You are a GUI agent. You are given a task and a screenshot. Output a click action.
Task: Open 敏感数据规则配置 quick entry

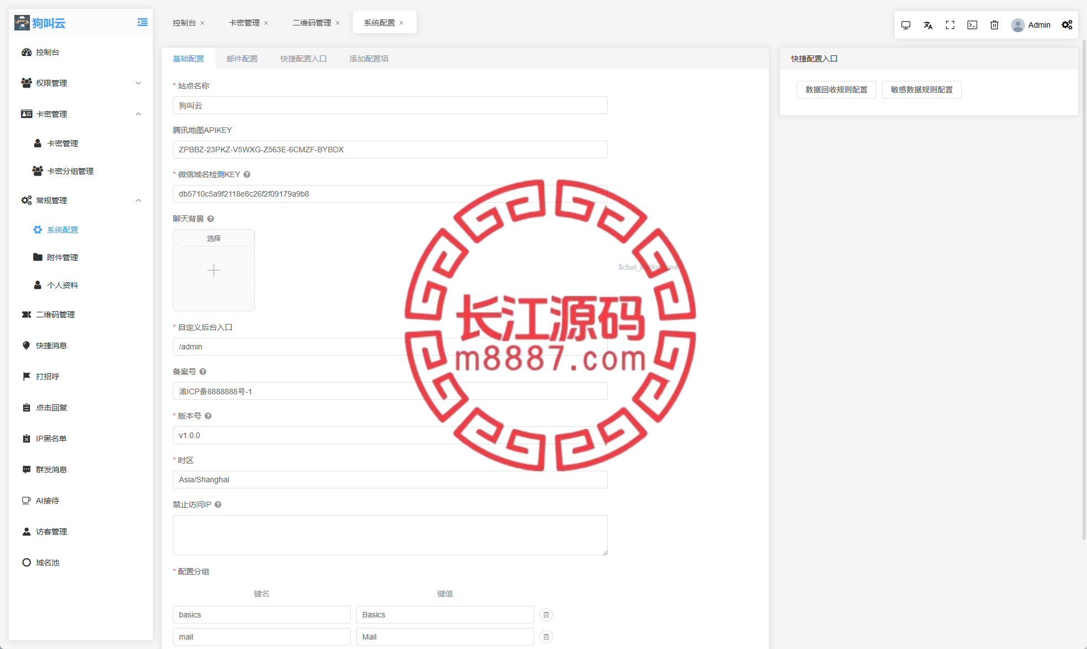click(922, 90)
